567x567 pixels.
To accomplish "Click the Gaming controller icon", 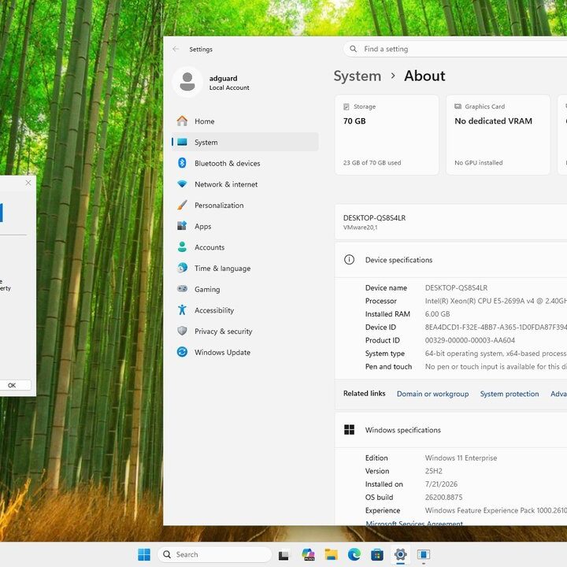I will pos(182,288).
